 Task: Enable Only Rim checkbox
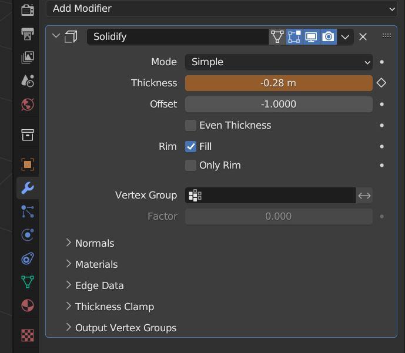point(190,166)
